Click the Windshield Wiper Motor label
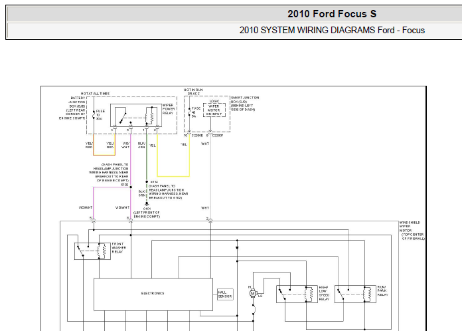Image resolution: width=462 pixels, height=331 pixels. 412,231
